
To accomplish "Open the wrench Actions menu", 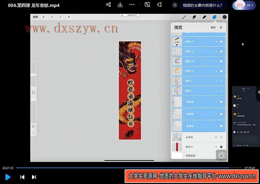I will pyautogui.click(x=44, y=17).
